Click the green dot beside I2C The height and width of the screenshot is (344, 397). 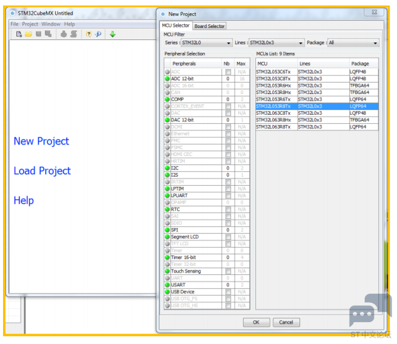167,168
